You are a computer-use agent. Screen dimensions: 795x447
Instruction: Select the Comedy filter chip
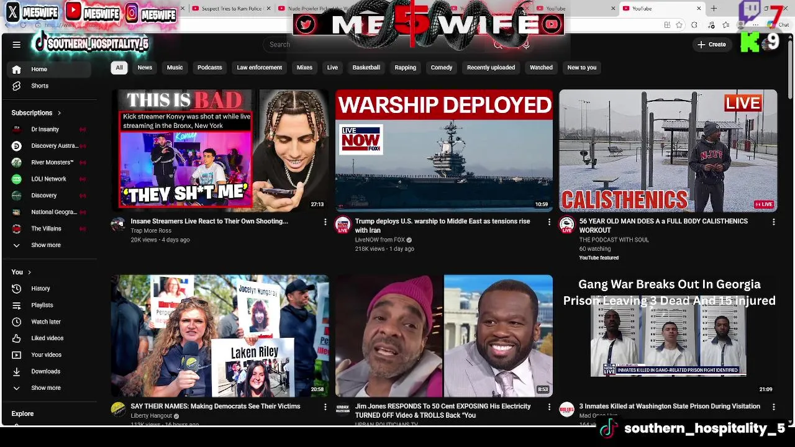(x=442, y=68)
